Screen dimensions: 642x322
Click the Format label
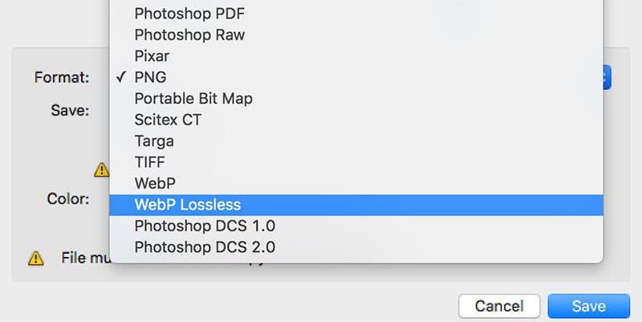61,78
